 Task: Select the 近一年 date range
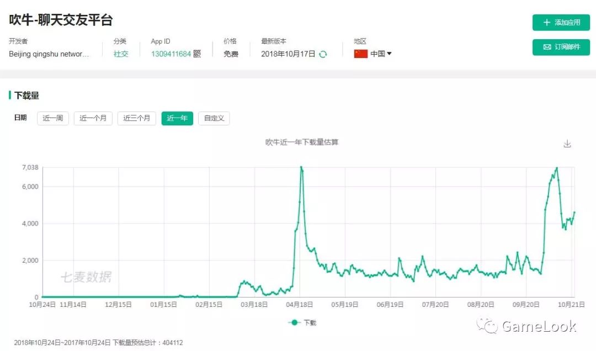177,118
